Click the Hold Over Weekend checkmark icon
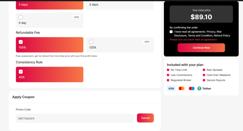 [204, 75]
